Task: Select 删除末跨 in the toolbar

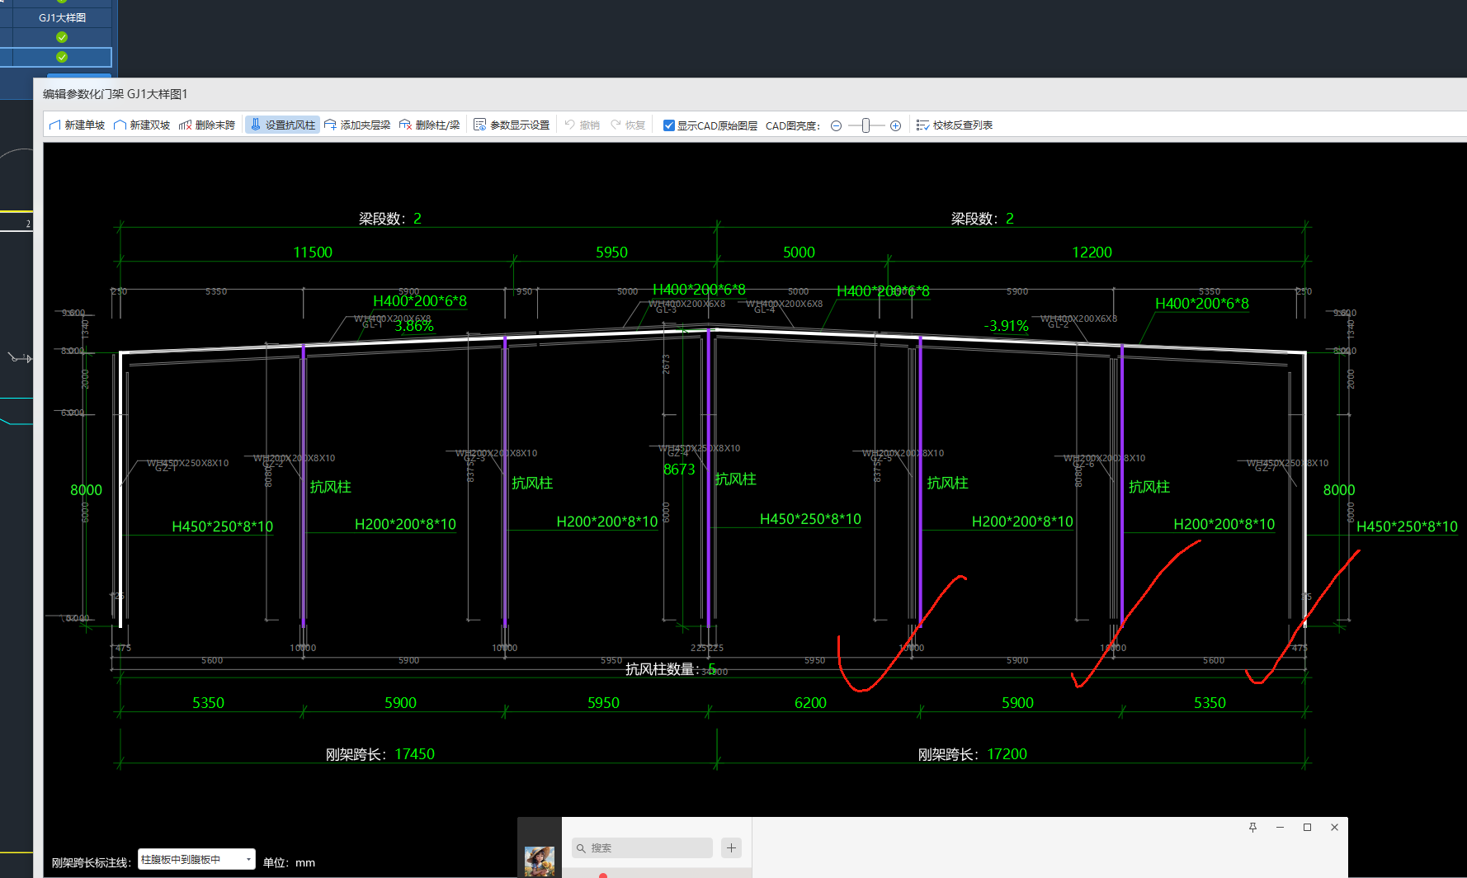Action: [x=207, y=125]
